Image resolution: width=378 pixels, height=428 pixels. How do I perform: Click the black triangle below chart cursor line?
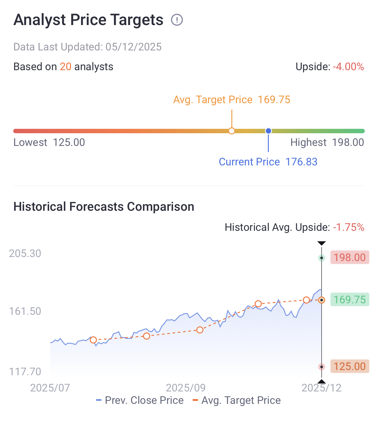click(321, 381)
